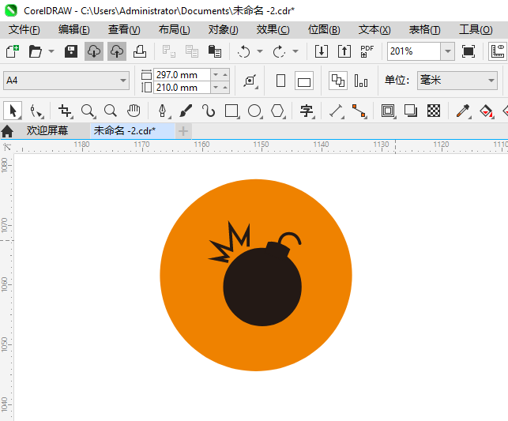Redo the last action

coord(279,51)
